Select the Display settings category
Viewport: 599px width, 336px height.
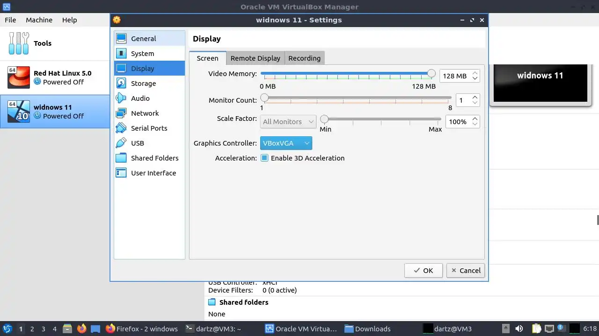click(x=149, y=69)
